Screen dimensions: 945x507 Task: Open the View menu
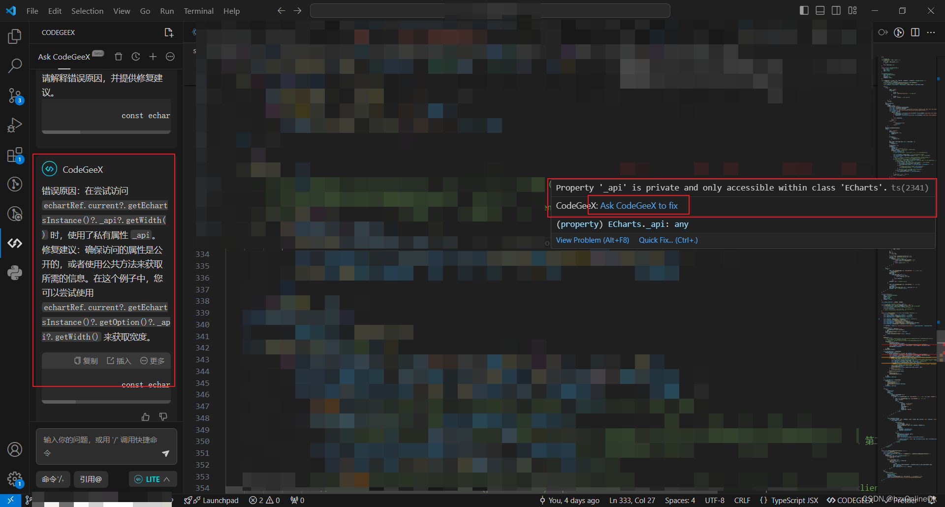tap(122, 11)
